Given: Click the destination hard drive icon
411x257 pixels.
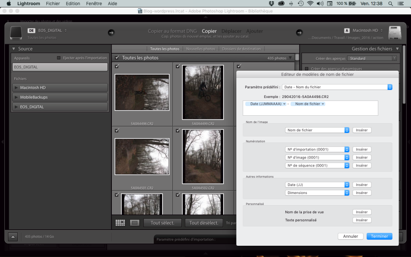Looking at the screenshot, I should pos(395,33).
